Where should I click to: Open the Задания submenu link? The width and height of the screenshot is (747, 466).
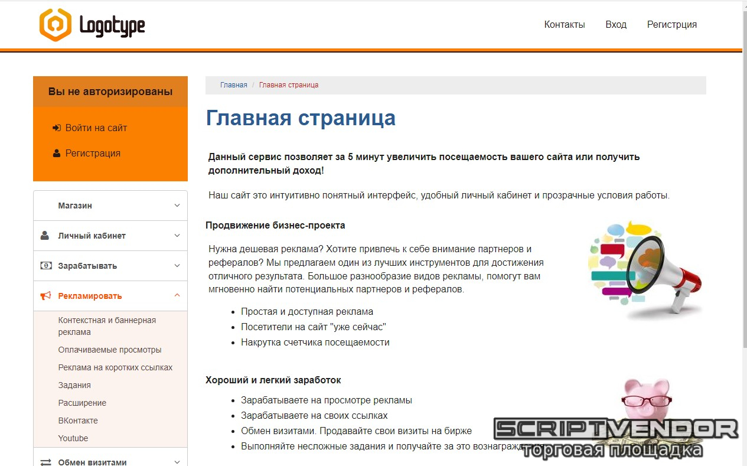(x=74, y=385)
